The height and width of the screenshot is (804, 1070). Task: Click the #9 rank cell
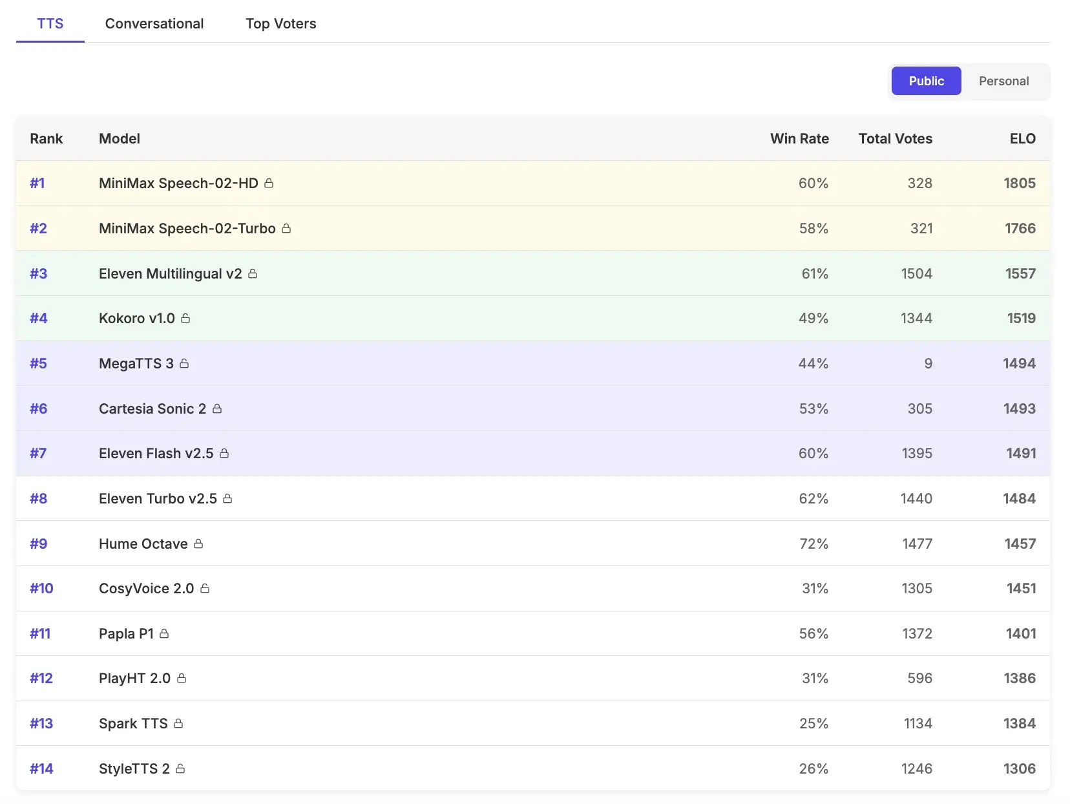tap(39, 544)
